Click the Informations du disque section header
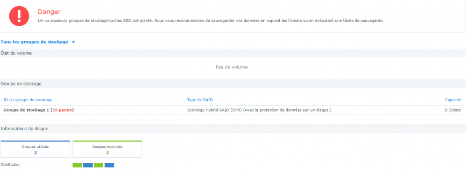 click(x=24, y=129)
